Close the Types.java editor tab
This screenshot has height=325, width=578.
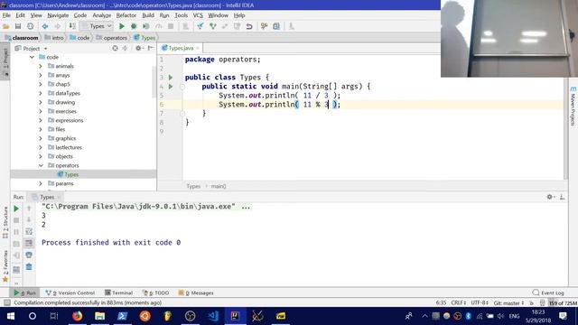(198, 48)
